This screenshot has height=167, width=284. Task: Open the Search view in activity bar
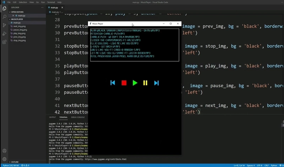coord(4,17)
